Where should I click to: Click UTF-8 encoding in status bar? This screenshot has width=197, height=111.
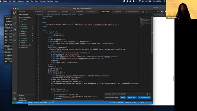(x=134, y=103)
